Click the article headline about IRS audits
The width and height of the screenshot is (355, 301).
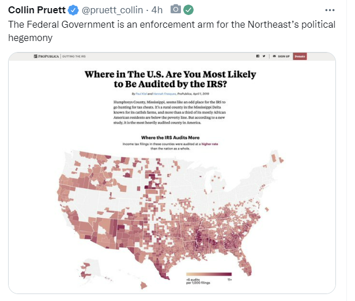(x=170, y=79)
